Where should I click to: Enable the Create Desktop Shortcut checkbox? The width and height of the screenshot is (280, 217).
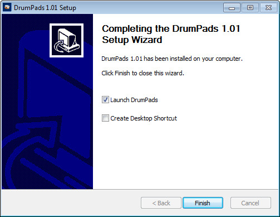(x=105, y=118)
